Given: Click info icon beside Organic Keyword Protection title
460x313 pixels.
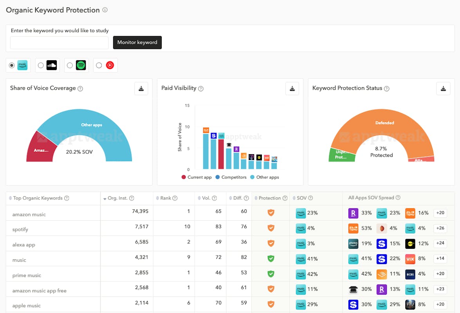Looking at the screenshot, I should (105, 10).
